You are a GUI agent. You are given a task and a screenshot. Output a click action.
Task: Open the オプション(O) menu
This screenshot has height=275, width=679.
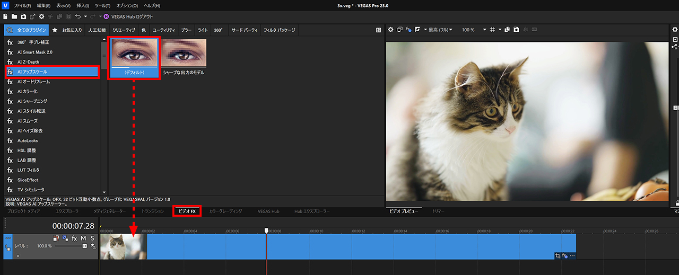click(x=127, y=5)
